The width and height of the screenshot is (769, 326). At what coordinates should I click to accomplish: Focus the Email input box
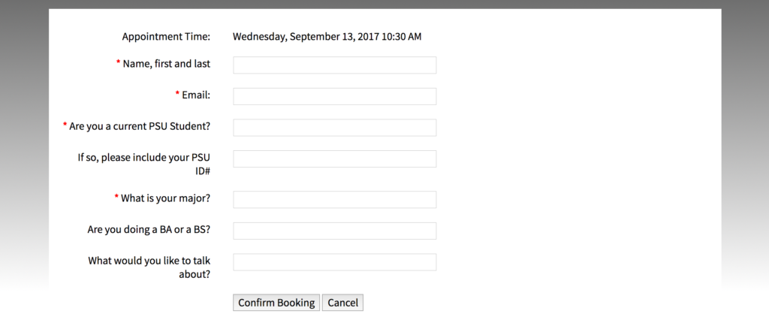tap(334, 96)
